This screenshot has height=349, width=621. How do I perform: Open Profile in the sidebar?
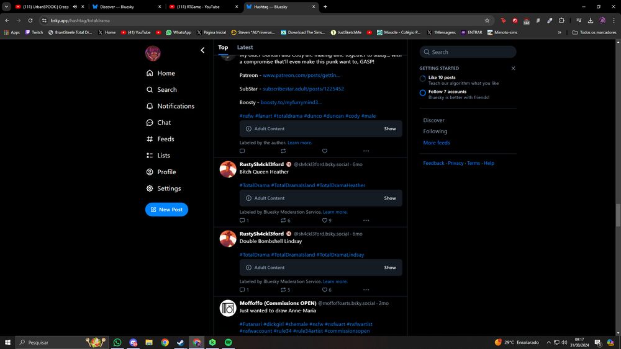point(161,172)
